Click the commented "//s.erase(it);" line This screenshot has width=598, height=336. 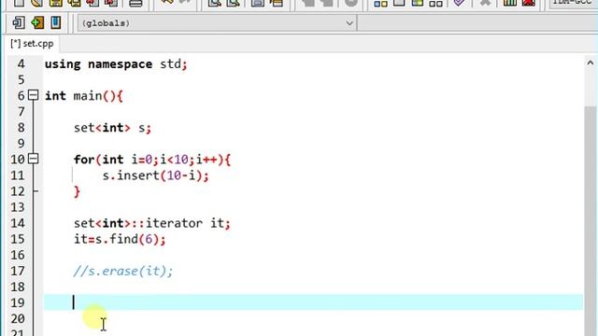point(123,271)
